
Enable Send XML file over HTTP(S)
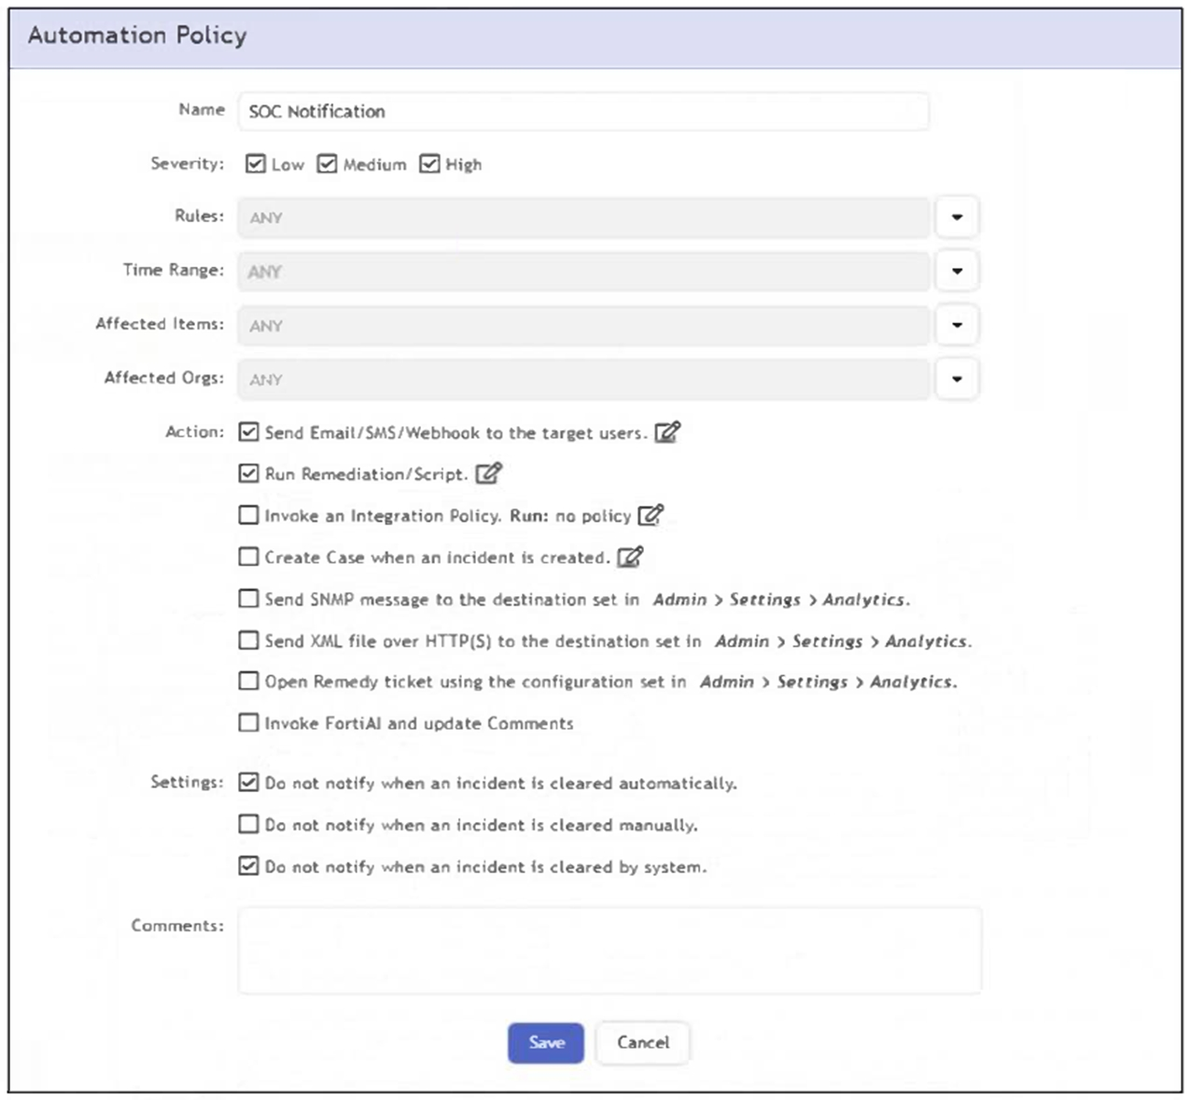pos(248,640)
